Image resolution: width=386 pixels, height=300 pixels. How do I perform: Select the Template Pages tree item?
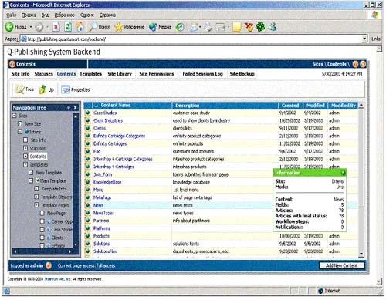tap(55, 205)
